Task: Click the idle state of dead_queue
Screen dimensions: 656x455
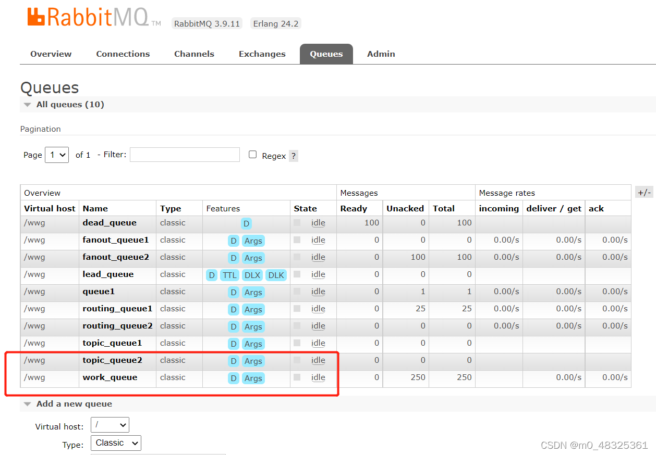Action: tap(318, 223)
